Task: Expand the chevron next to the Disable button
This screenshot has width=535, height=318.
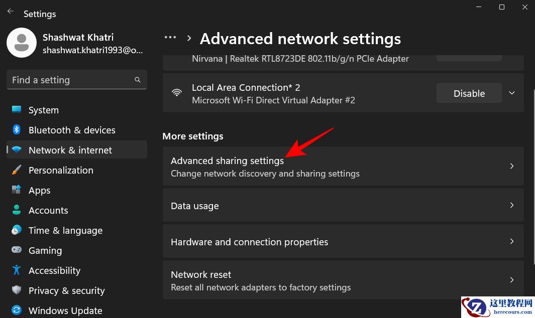Action: click(x=511, y=93)
